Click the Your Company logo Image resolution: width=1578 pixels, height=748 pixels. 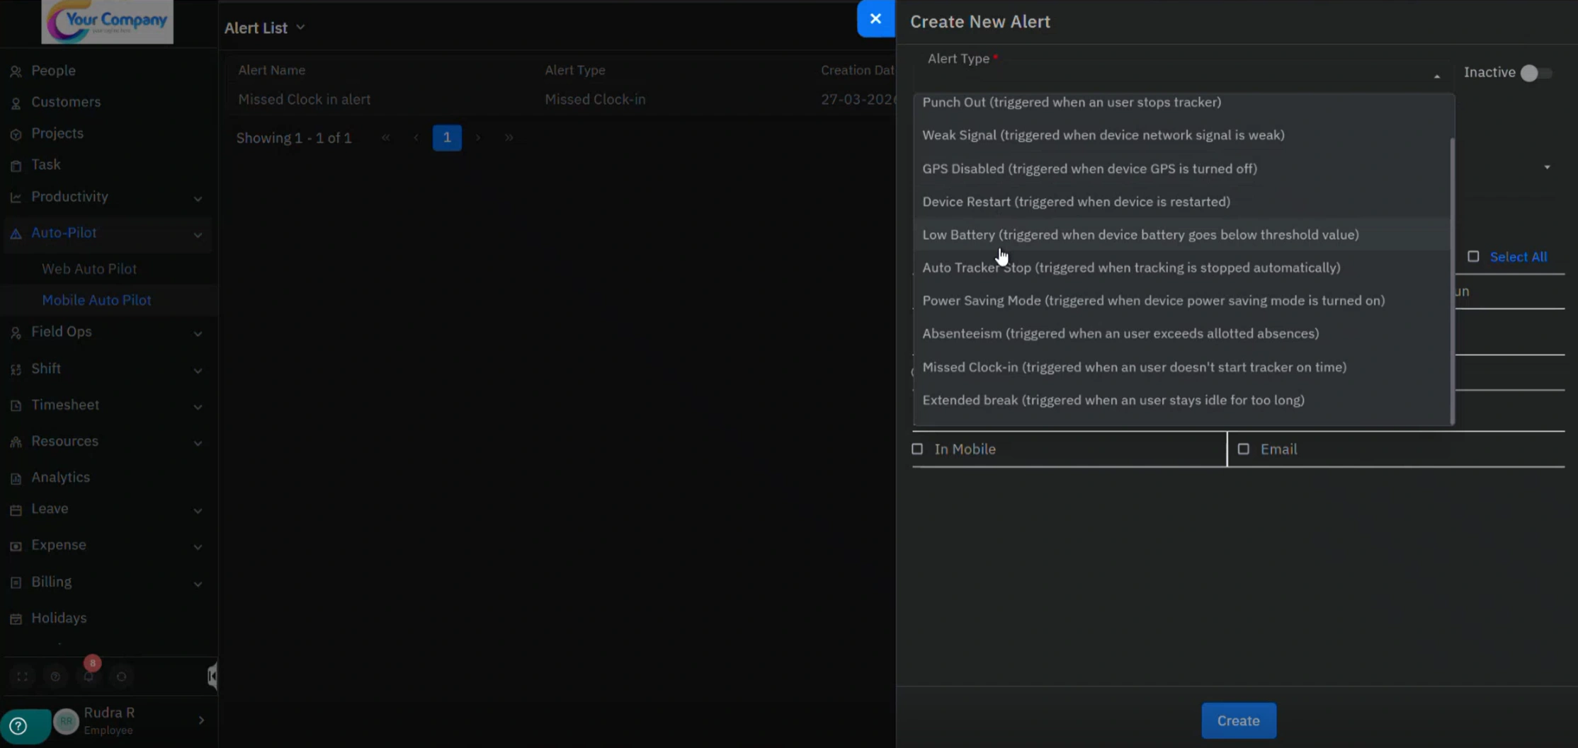tap(107, 21)
